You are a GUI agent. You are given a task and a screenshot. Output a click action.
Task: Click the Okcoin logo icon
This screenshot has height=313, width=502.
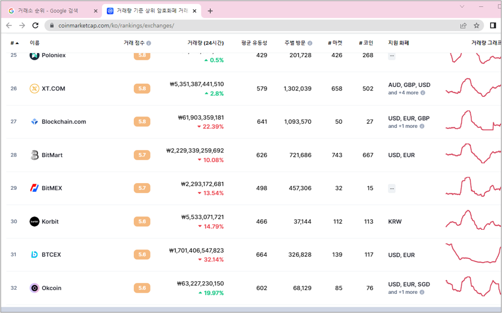point(34,288)
